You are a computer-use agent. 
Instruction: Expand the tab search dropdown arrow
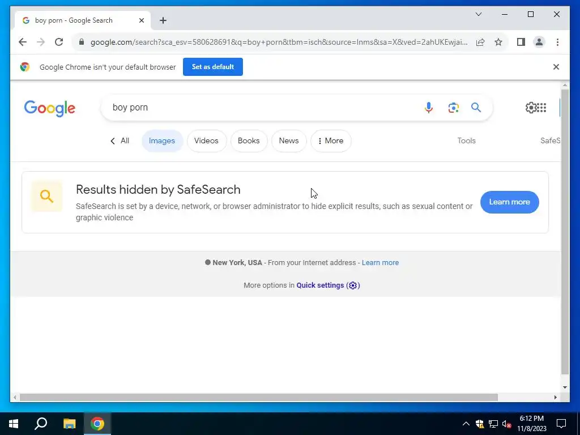click(x=478, y=14)
